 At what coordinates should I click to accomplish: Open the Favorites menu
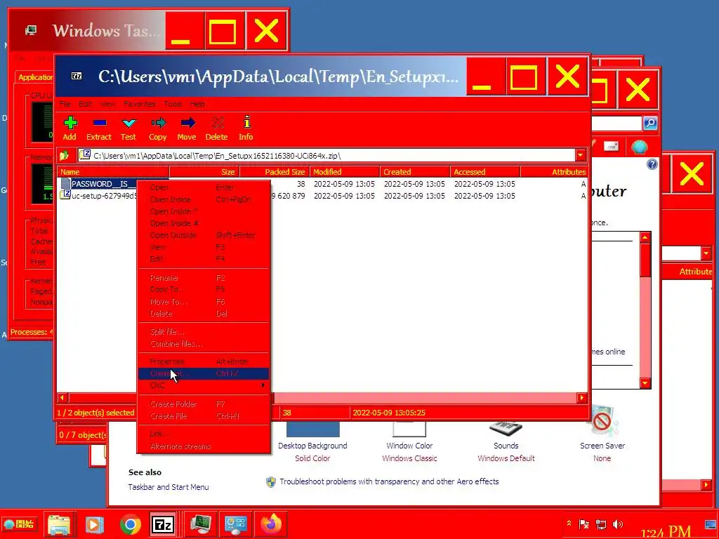coord(140,104)
